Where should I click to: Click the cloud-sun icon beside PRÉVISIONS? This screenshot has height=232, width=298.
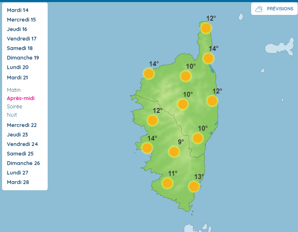click(x=259, y=9)
